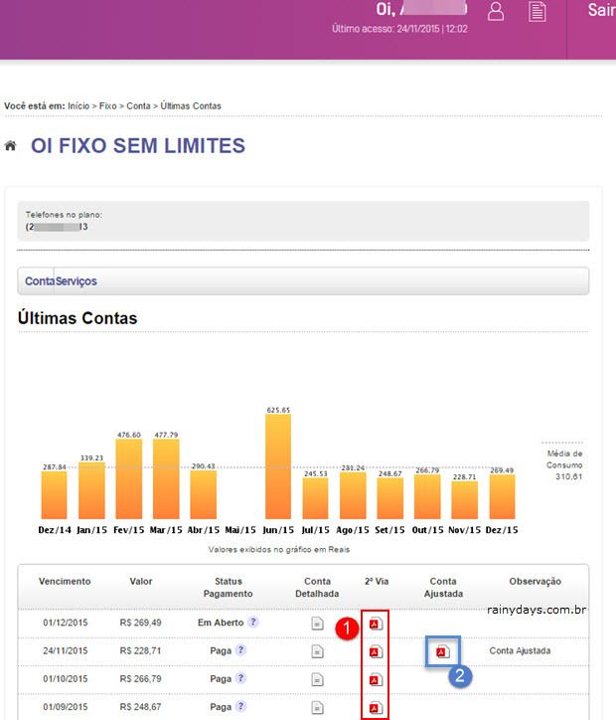Click the 24/11/2015 due date cell
Screen dimensions: 616x720
(x=66, y=650)
